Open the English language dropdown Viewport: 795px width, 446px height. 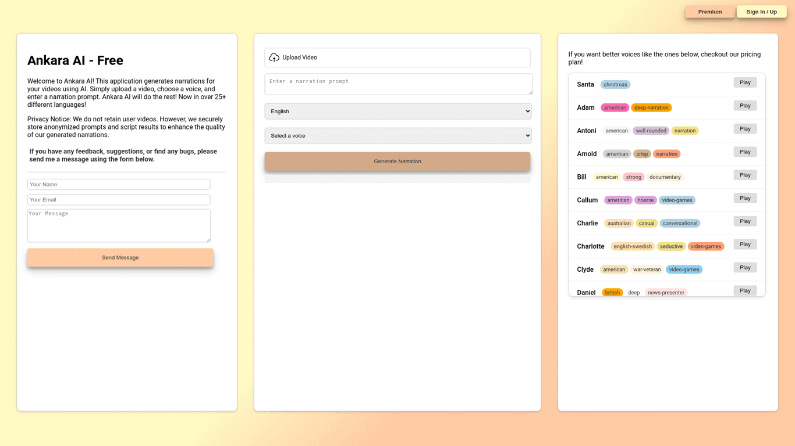click(397, 111)
